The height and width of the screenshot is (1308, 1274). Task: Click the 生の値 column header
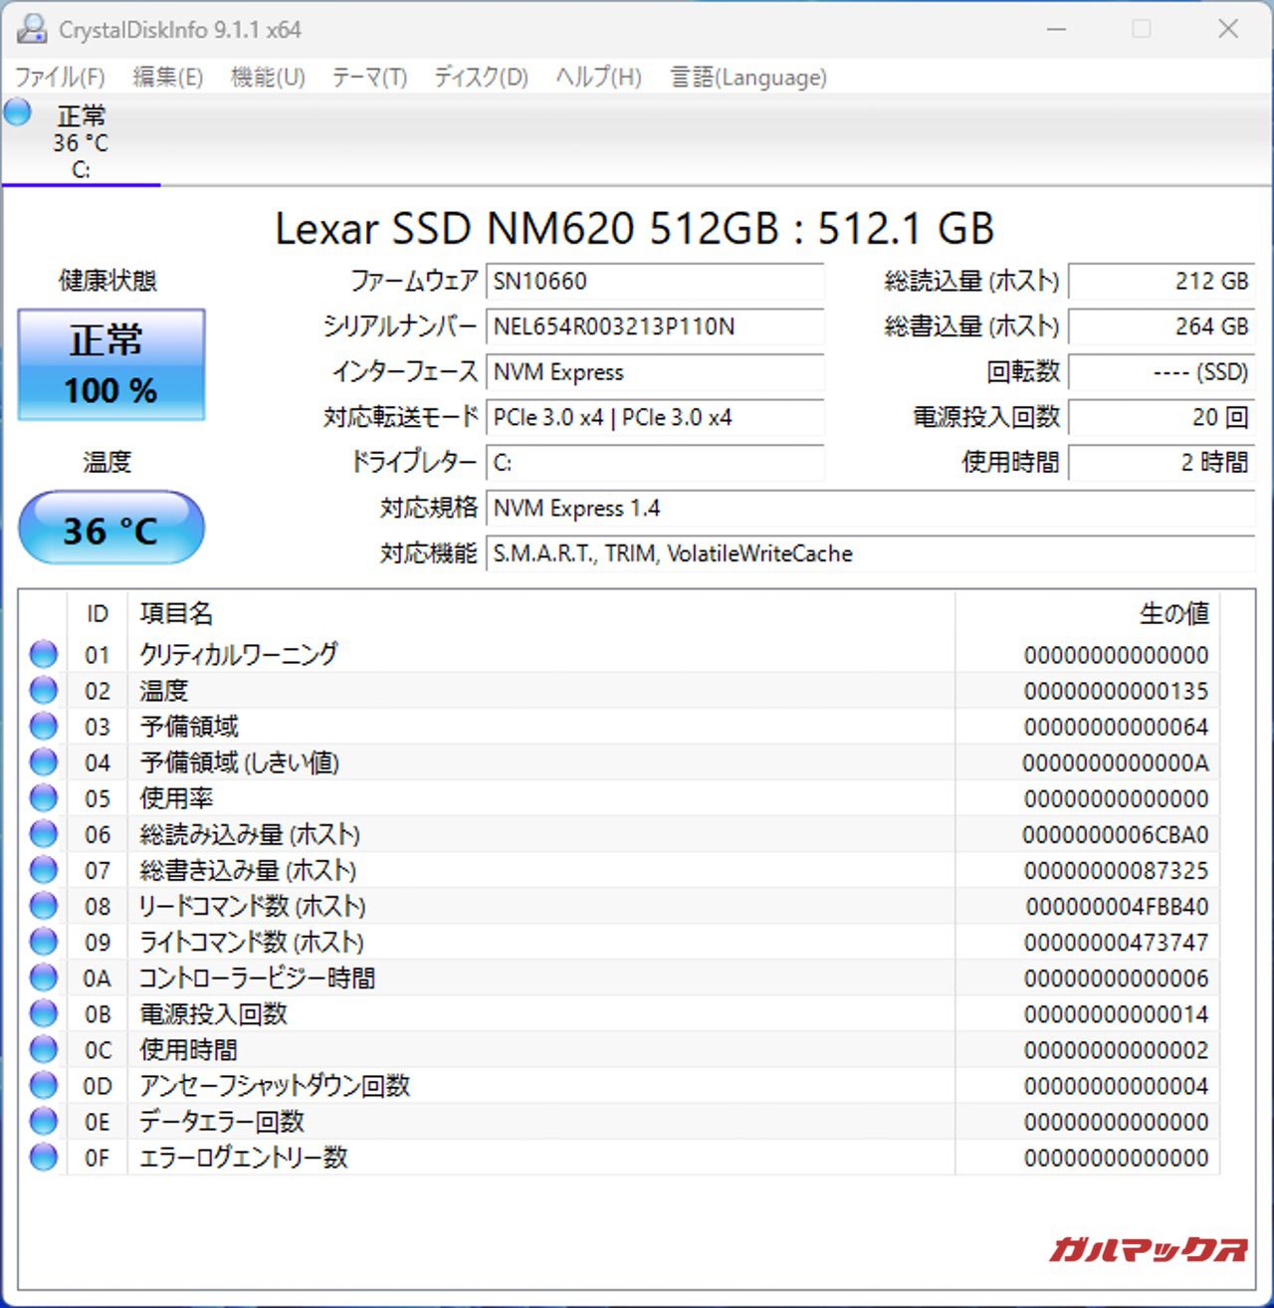(x=1173, y=613)
